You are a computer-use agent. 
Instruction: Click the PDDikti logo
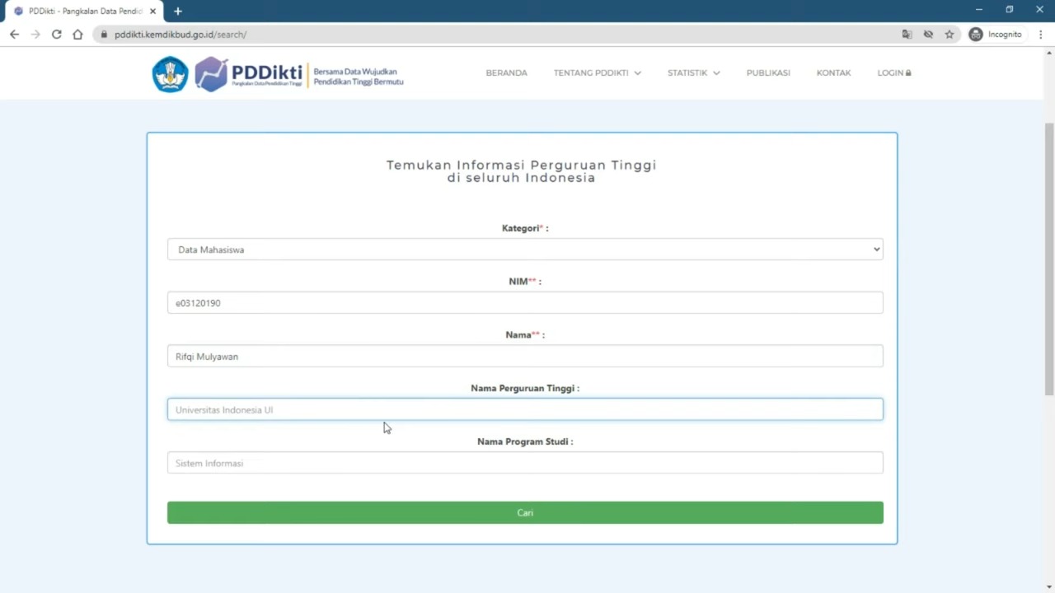249,74
